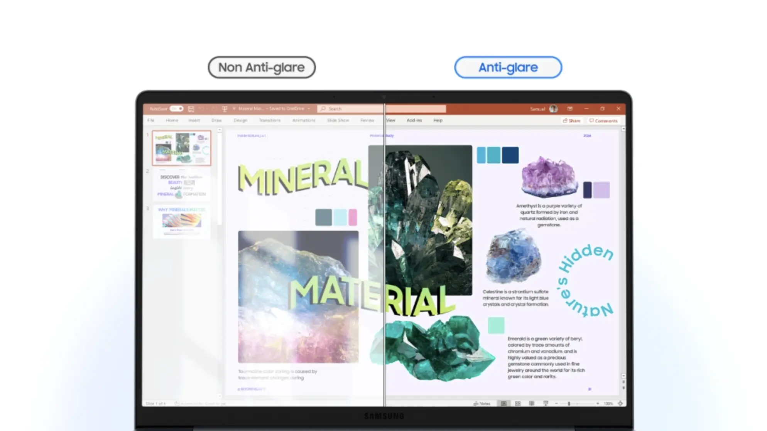The image size is (767, 431).
Task: Click the Amethyst description paragraph
Action: pos(549,215)
